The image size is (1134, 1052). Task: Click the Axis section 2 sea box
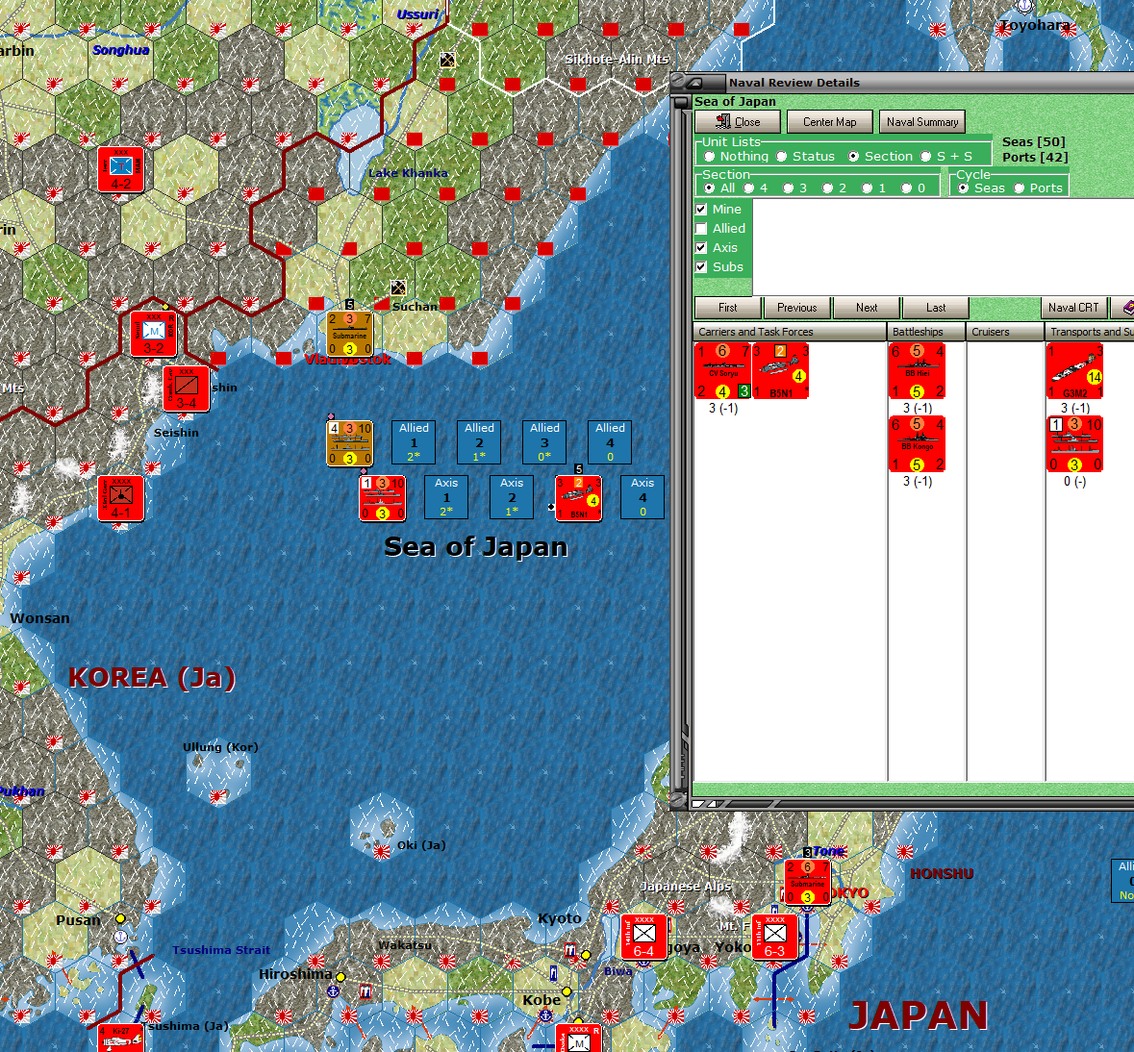(x=512, y=497)
